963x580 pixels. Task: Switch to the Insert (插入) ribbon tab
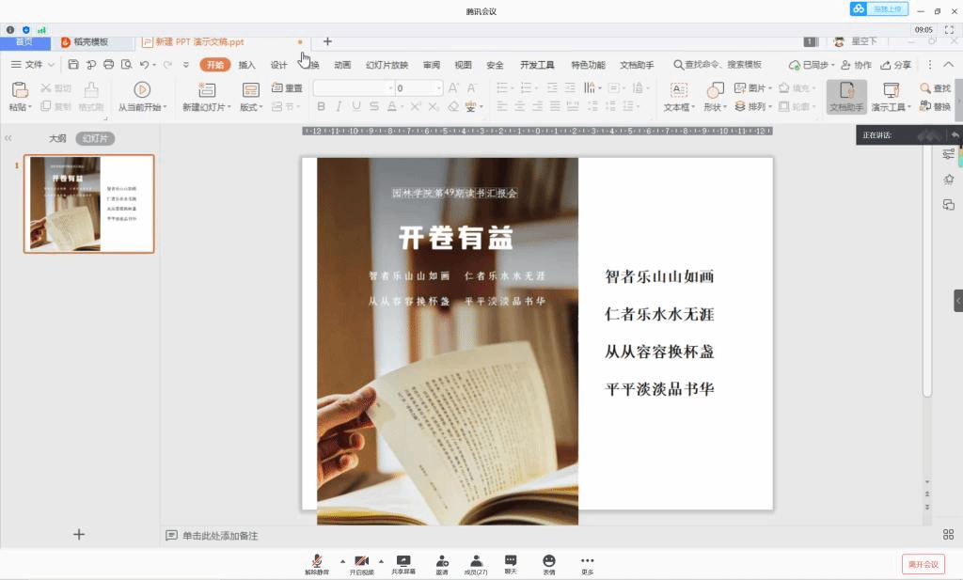246,65
